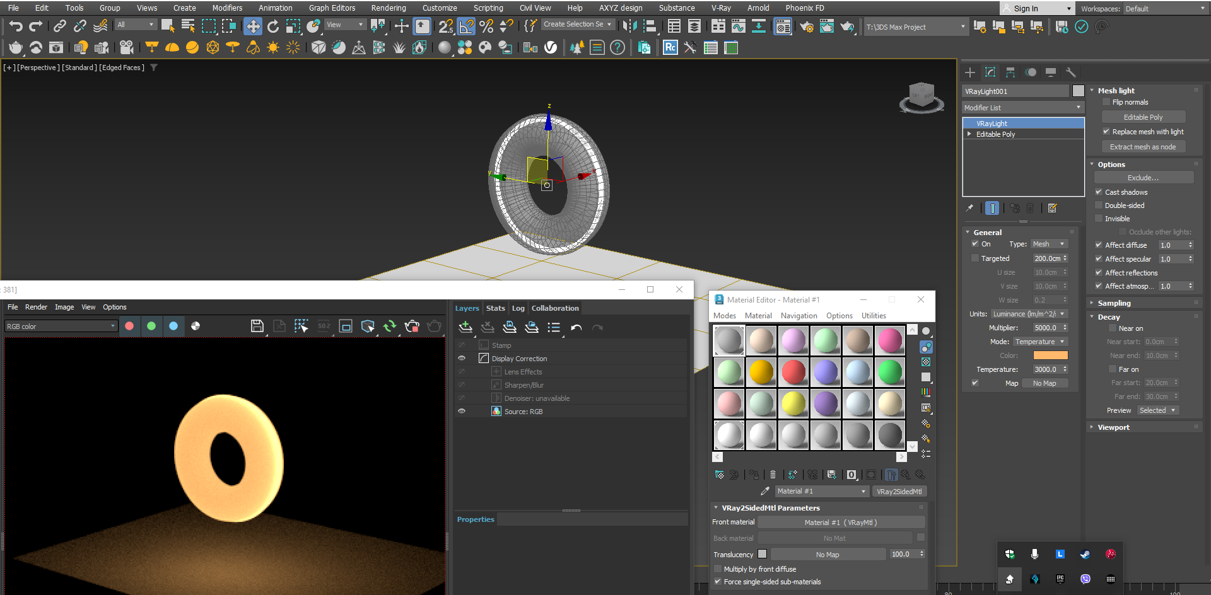Toggle Source: RGB layer visibility eye

click(x=462, y=412)
